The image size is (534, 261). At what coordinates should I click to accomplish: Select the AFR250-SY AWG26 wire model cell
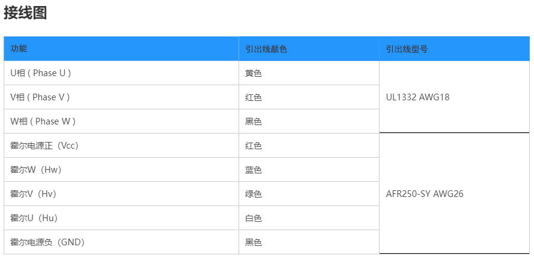click(424, 194)
